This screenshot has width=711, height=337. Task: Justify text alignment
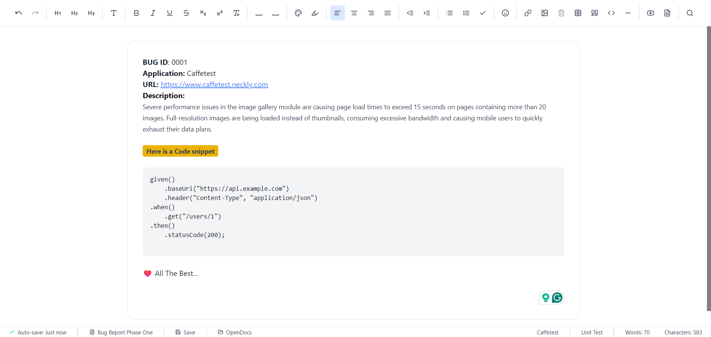coord(388,13)
